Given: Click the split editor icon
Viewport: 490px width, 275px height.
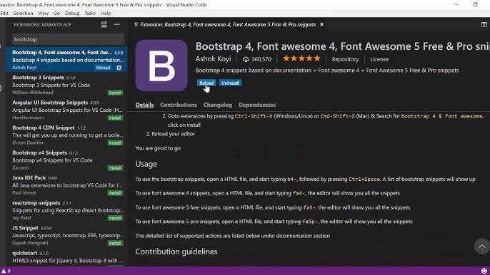Looking at the screenshot, I should click(x=484, y=25).
